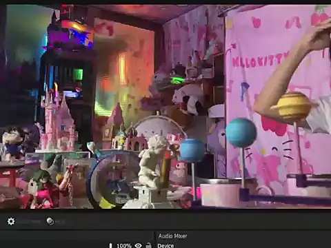Toggle the source lock icon
Image resolution: width=331 pixels, height=248 pixels.
pos(148,245)
